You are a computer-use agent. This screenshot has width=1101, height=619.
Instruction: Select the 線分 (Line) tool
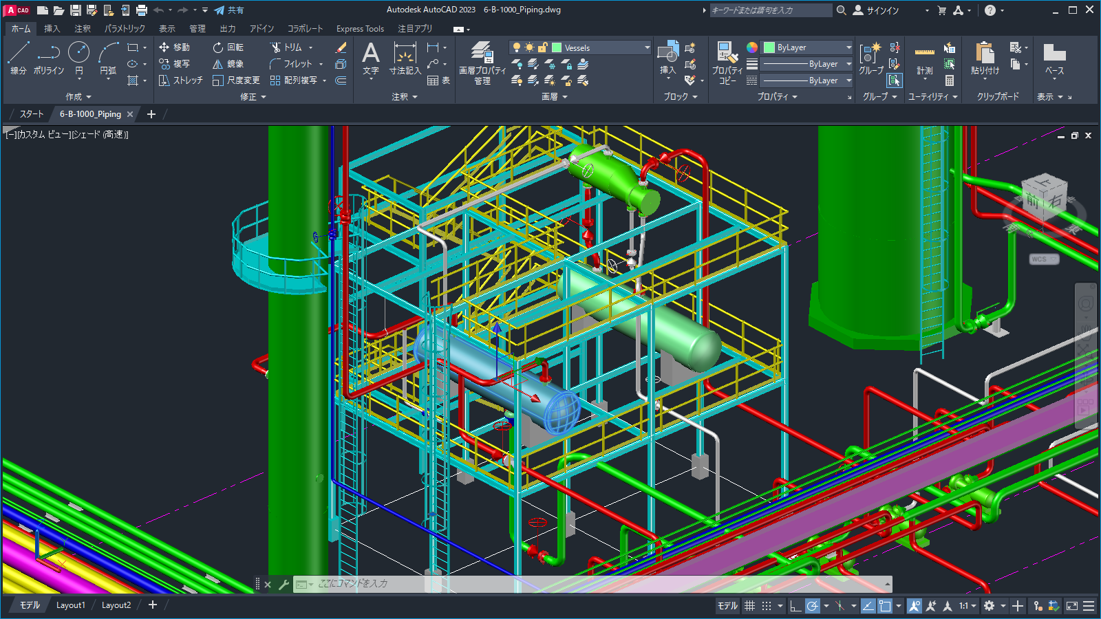(17, 58)
